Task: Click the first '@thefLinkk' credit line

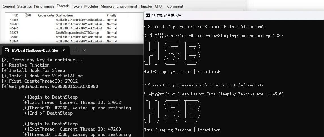Action: [182, 72]
